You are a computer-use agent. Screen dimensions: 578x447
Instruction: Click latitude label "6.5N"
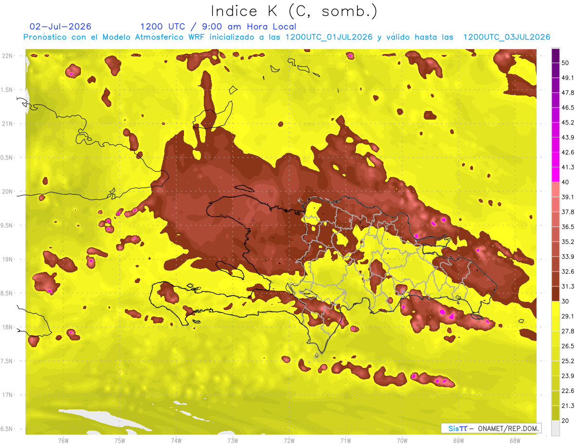point(6,429)
